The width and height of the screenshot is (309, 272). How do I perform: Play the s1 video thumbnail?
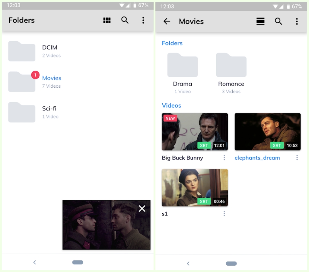point(195,187)
